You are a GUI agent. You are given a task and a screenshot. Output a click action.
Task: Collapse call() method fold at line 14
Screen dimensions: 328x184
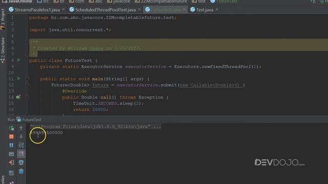click(27, 97)
